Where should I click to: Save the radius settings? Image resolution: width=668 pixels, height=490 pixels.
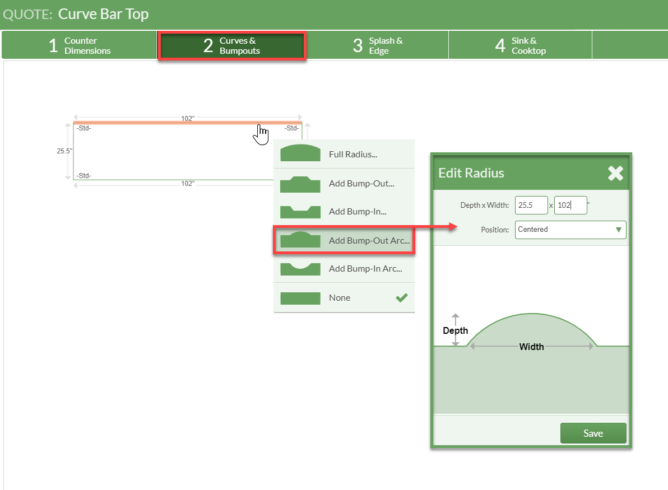point(593,433)
